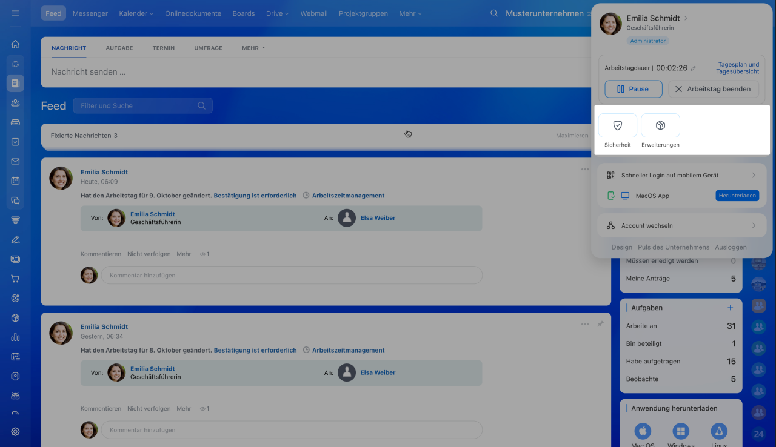Screen dimensions: 776x447
Task: Click Kommentar hinzufügen under today's post
Action: 292,276
